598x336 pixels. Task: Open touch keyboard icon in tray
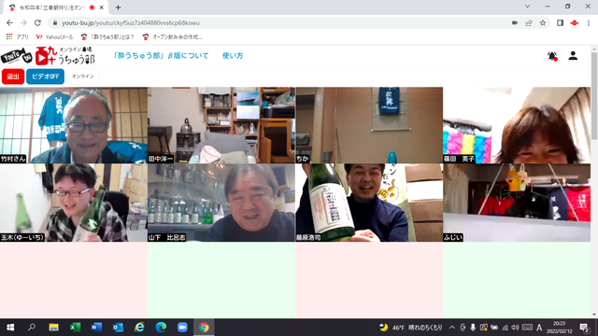[x=527, y=328]
